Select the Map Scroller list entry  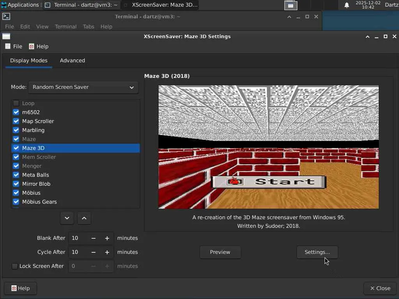[76, 121]
